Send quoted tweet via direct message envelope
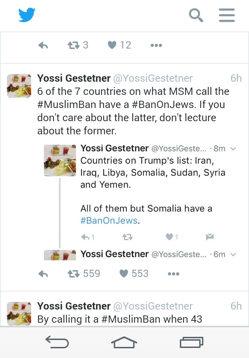Screen dimensions: 249x358 [x=210, y=237]
